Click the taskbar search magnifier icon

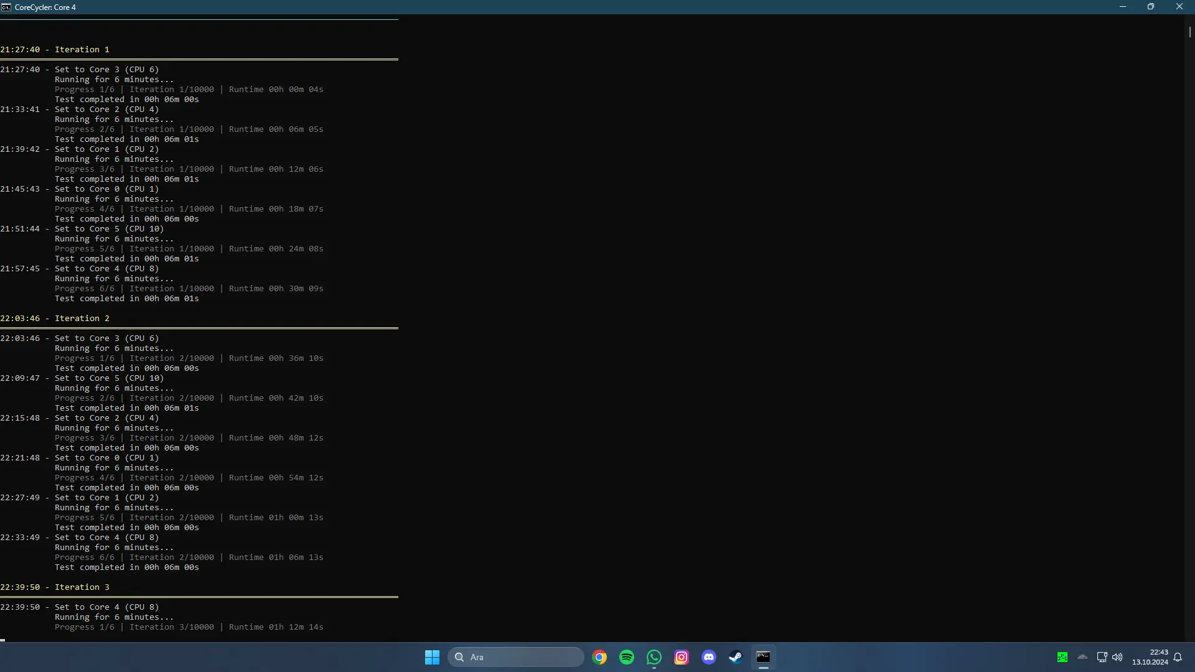pyautogui.click(x=459, y=657)
